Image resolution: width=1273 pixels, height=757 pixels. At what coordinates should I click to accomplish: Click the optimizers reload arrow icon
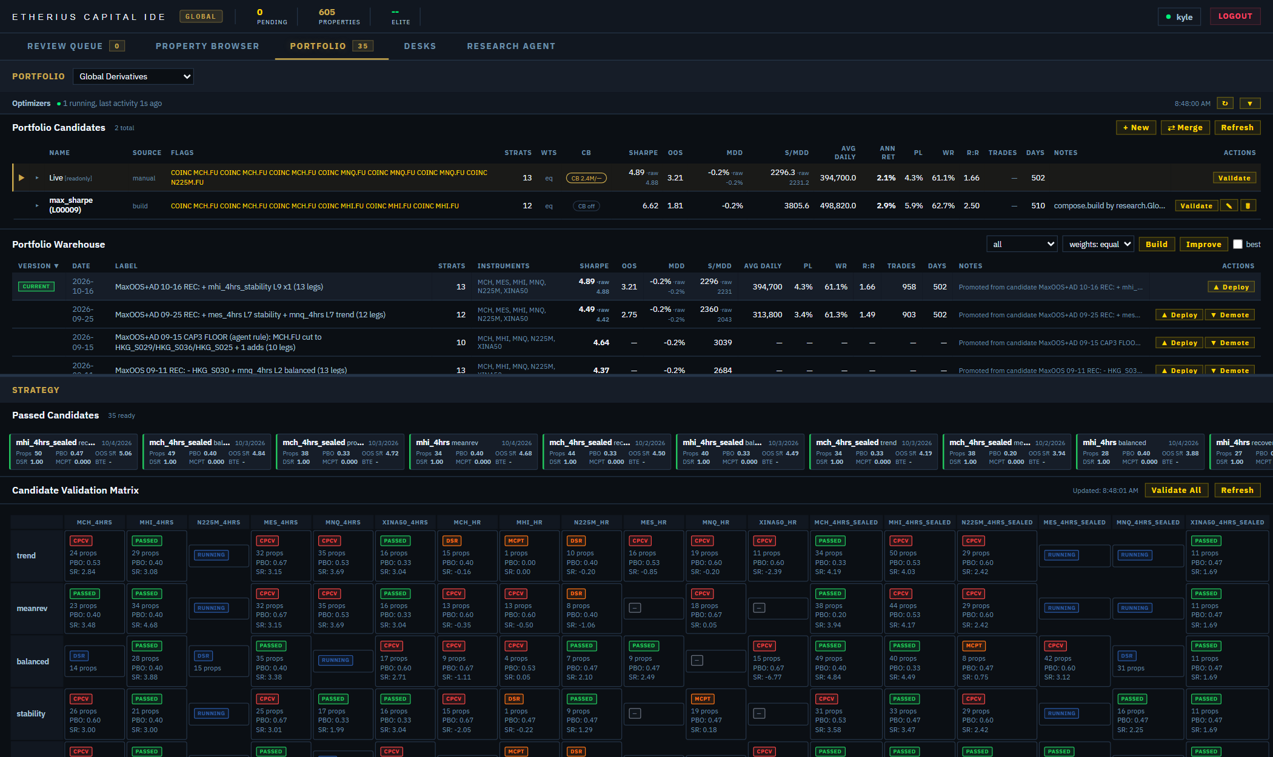coord(1225,104)
